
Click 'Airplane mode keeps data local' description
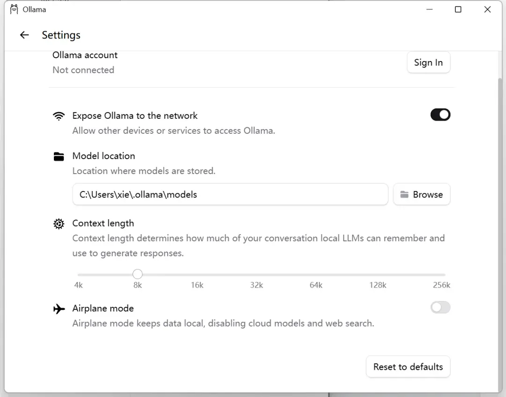tap(223, 323)
